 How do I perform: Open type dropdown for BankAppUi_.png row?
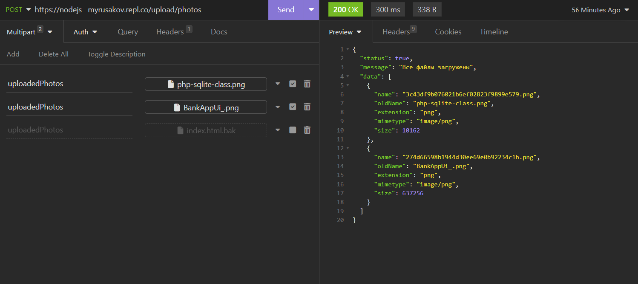click(x=278, y=107)
